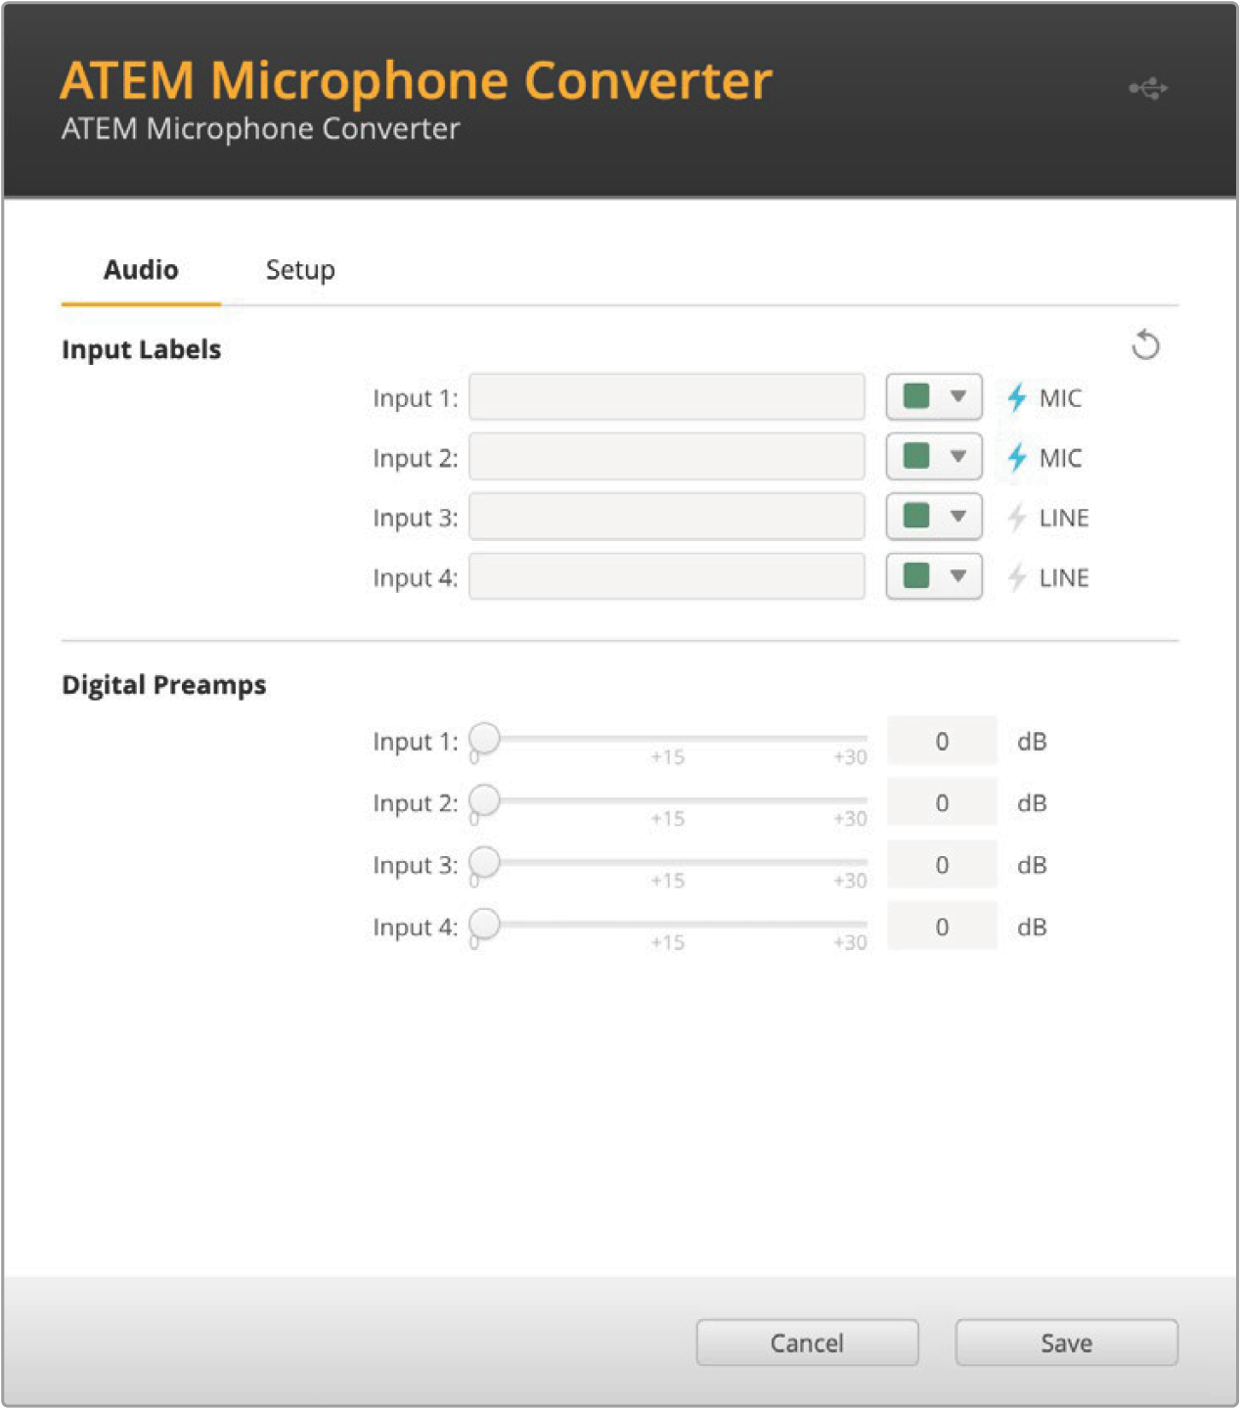Click the reset input labels arrow icon
Screen dimensions: 1241x1409
click(x=1145, y=345)
